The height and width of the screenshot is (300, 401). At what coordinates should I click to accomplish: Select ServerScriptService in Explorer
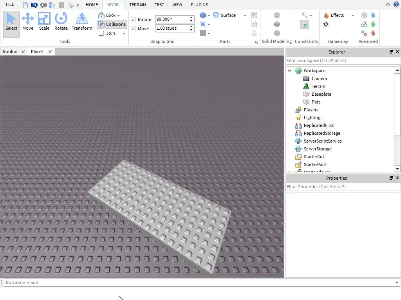pyautogui.click(x=323, y=141)
